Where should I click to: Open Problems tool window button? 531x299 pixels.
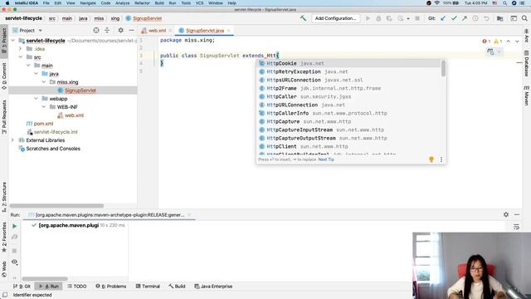(x=110, y=286)
